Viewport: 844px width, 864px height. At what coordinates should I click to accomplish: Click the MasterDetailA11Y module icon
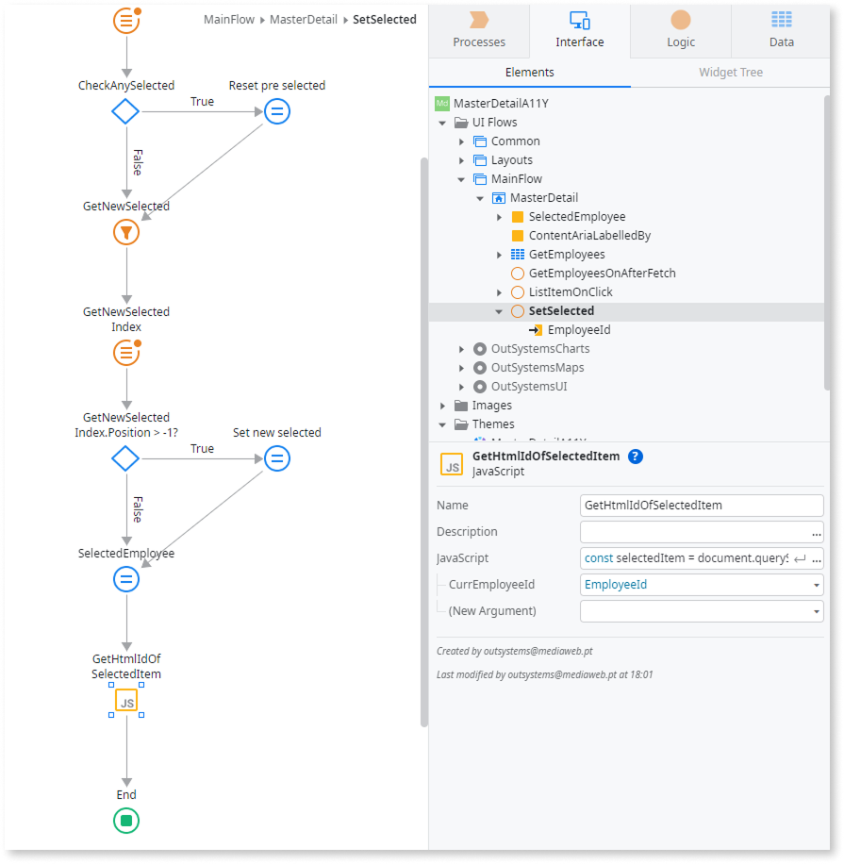tap(442, 103)
